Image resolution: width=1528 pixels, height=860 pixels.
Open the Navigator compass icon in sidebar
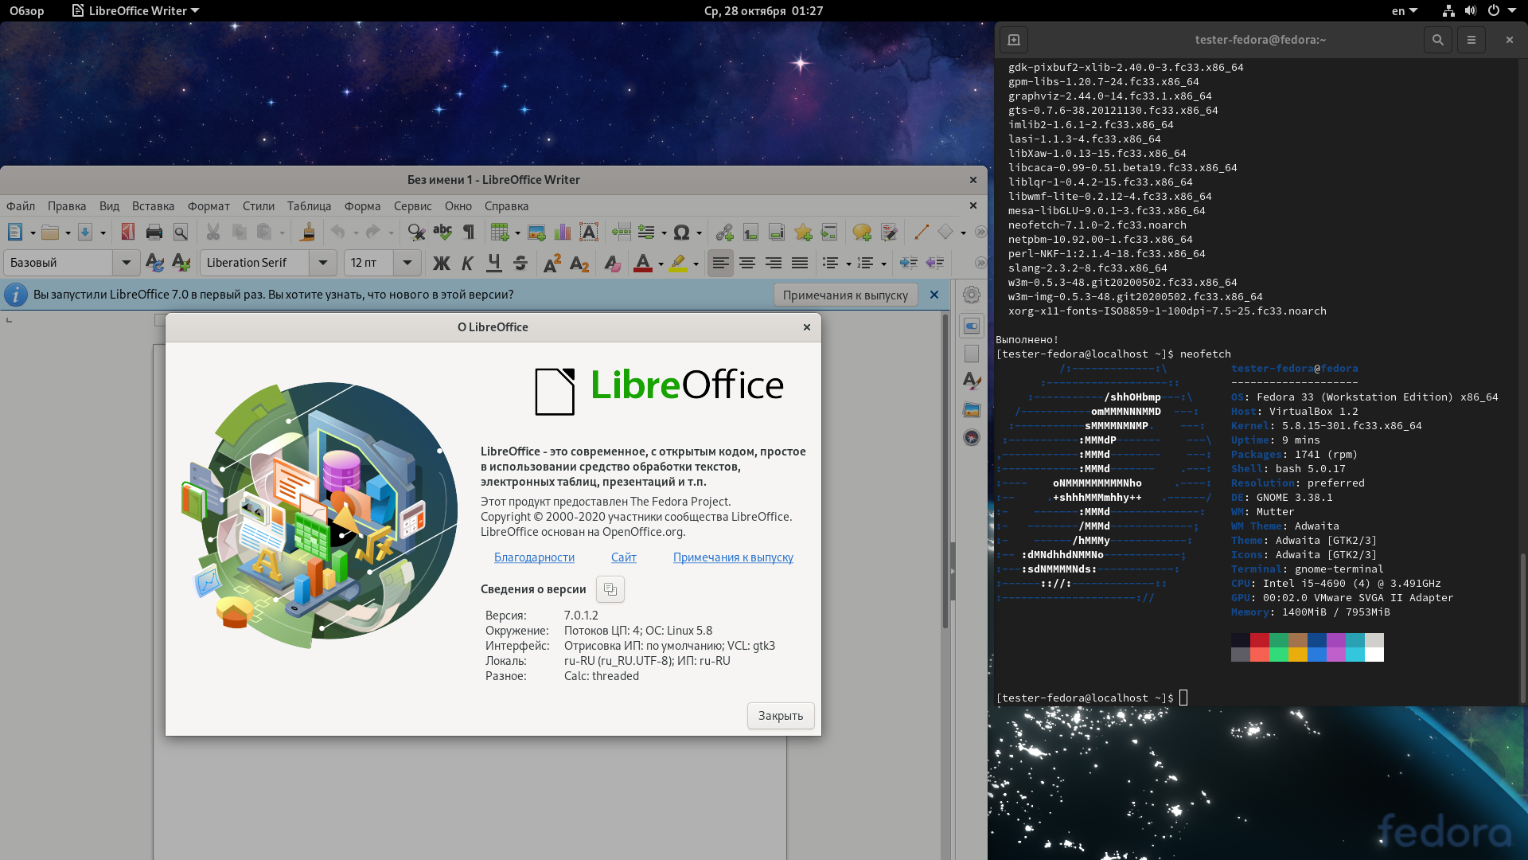pos(972,437)
